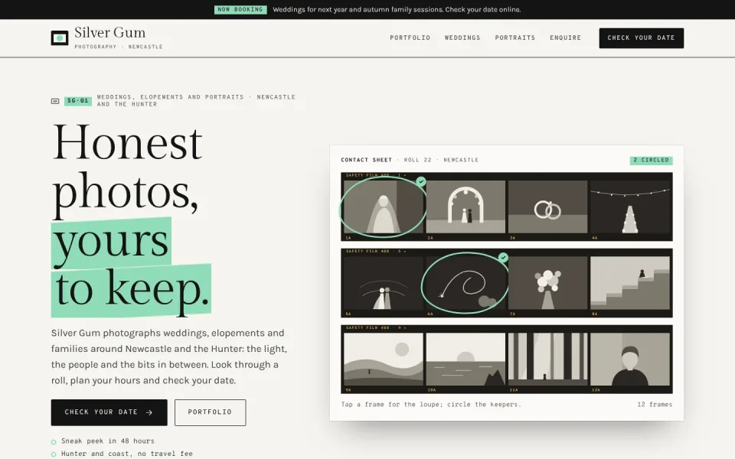Click the SG·01 green tag

pos(78,101)
